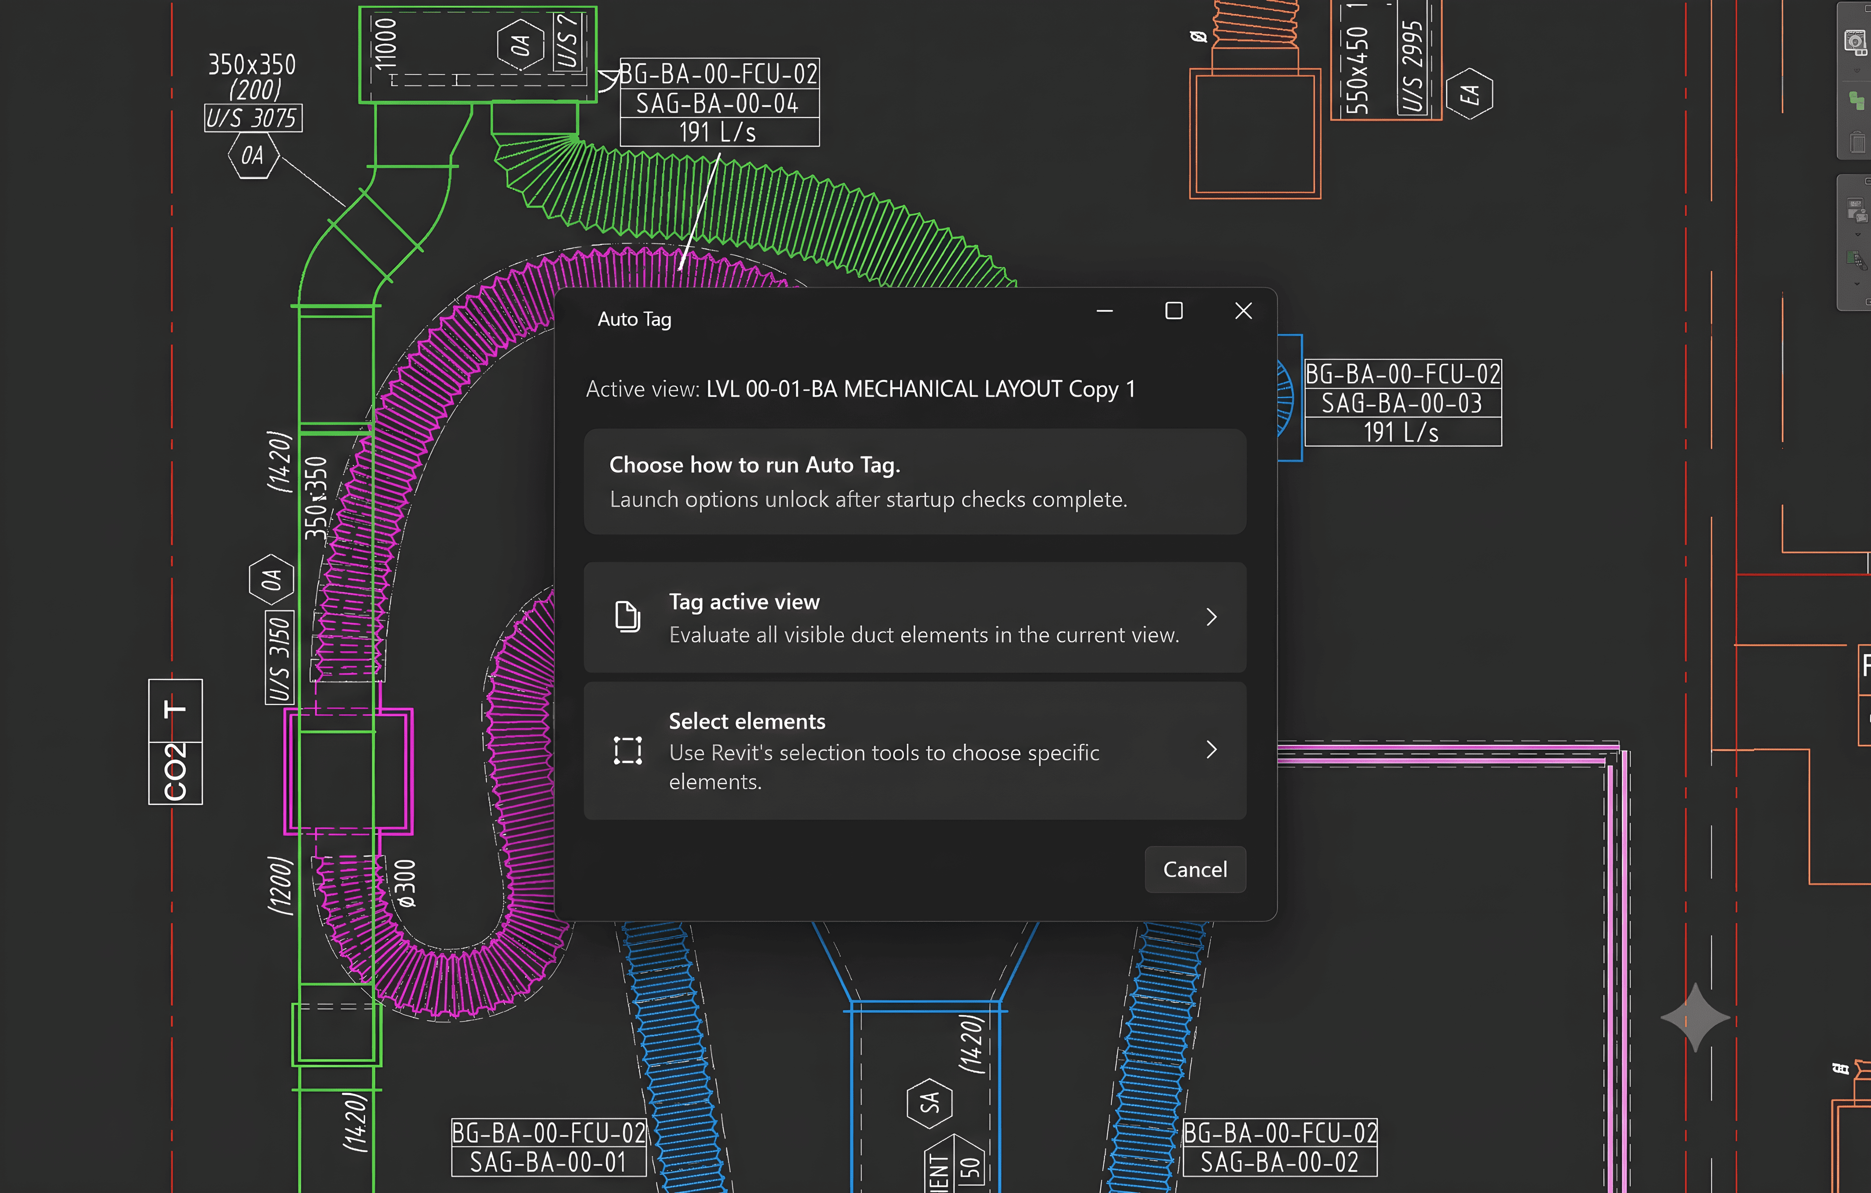Viewport: 1871px width, 1193px height.
Task: Select the OA hexagon above U/S 3150
Action: (x=271, y=579)
